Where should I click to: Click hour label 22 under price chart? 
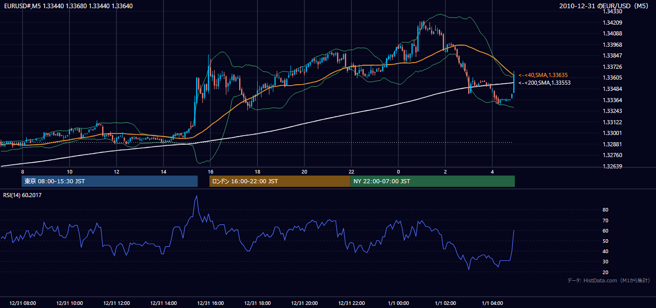[351, 171]
